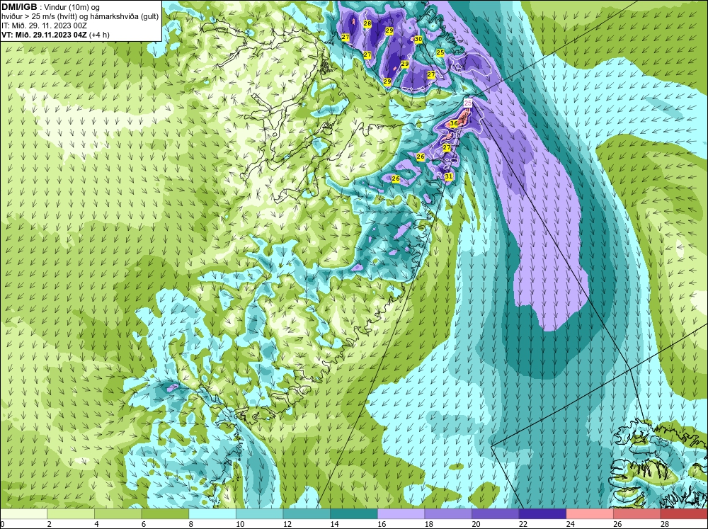The width and height of the screenshot is (708, 529).
Task: Choose the 22–24 m/s dark indigo legend swatch
Action: tap(543, 513)
